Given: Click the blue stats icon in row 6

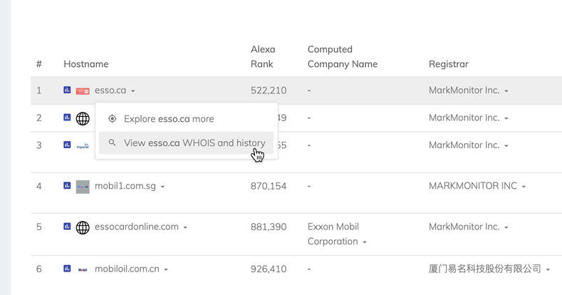Looking at the screenshot, I should (x=67, y=269).
